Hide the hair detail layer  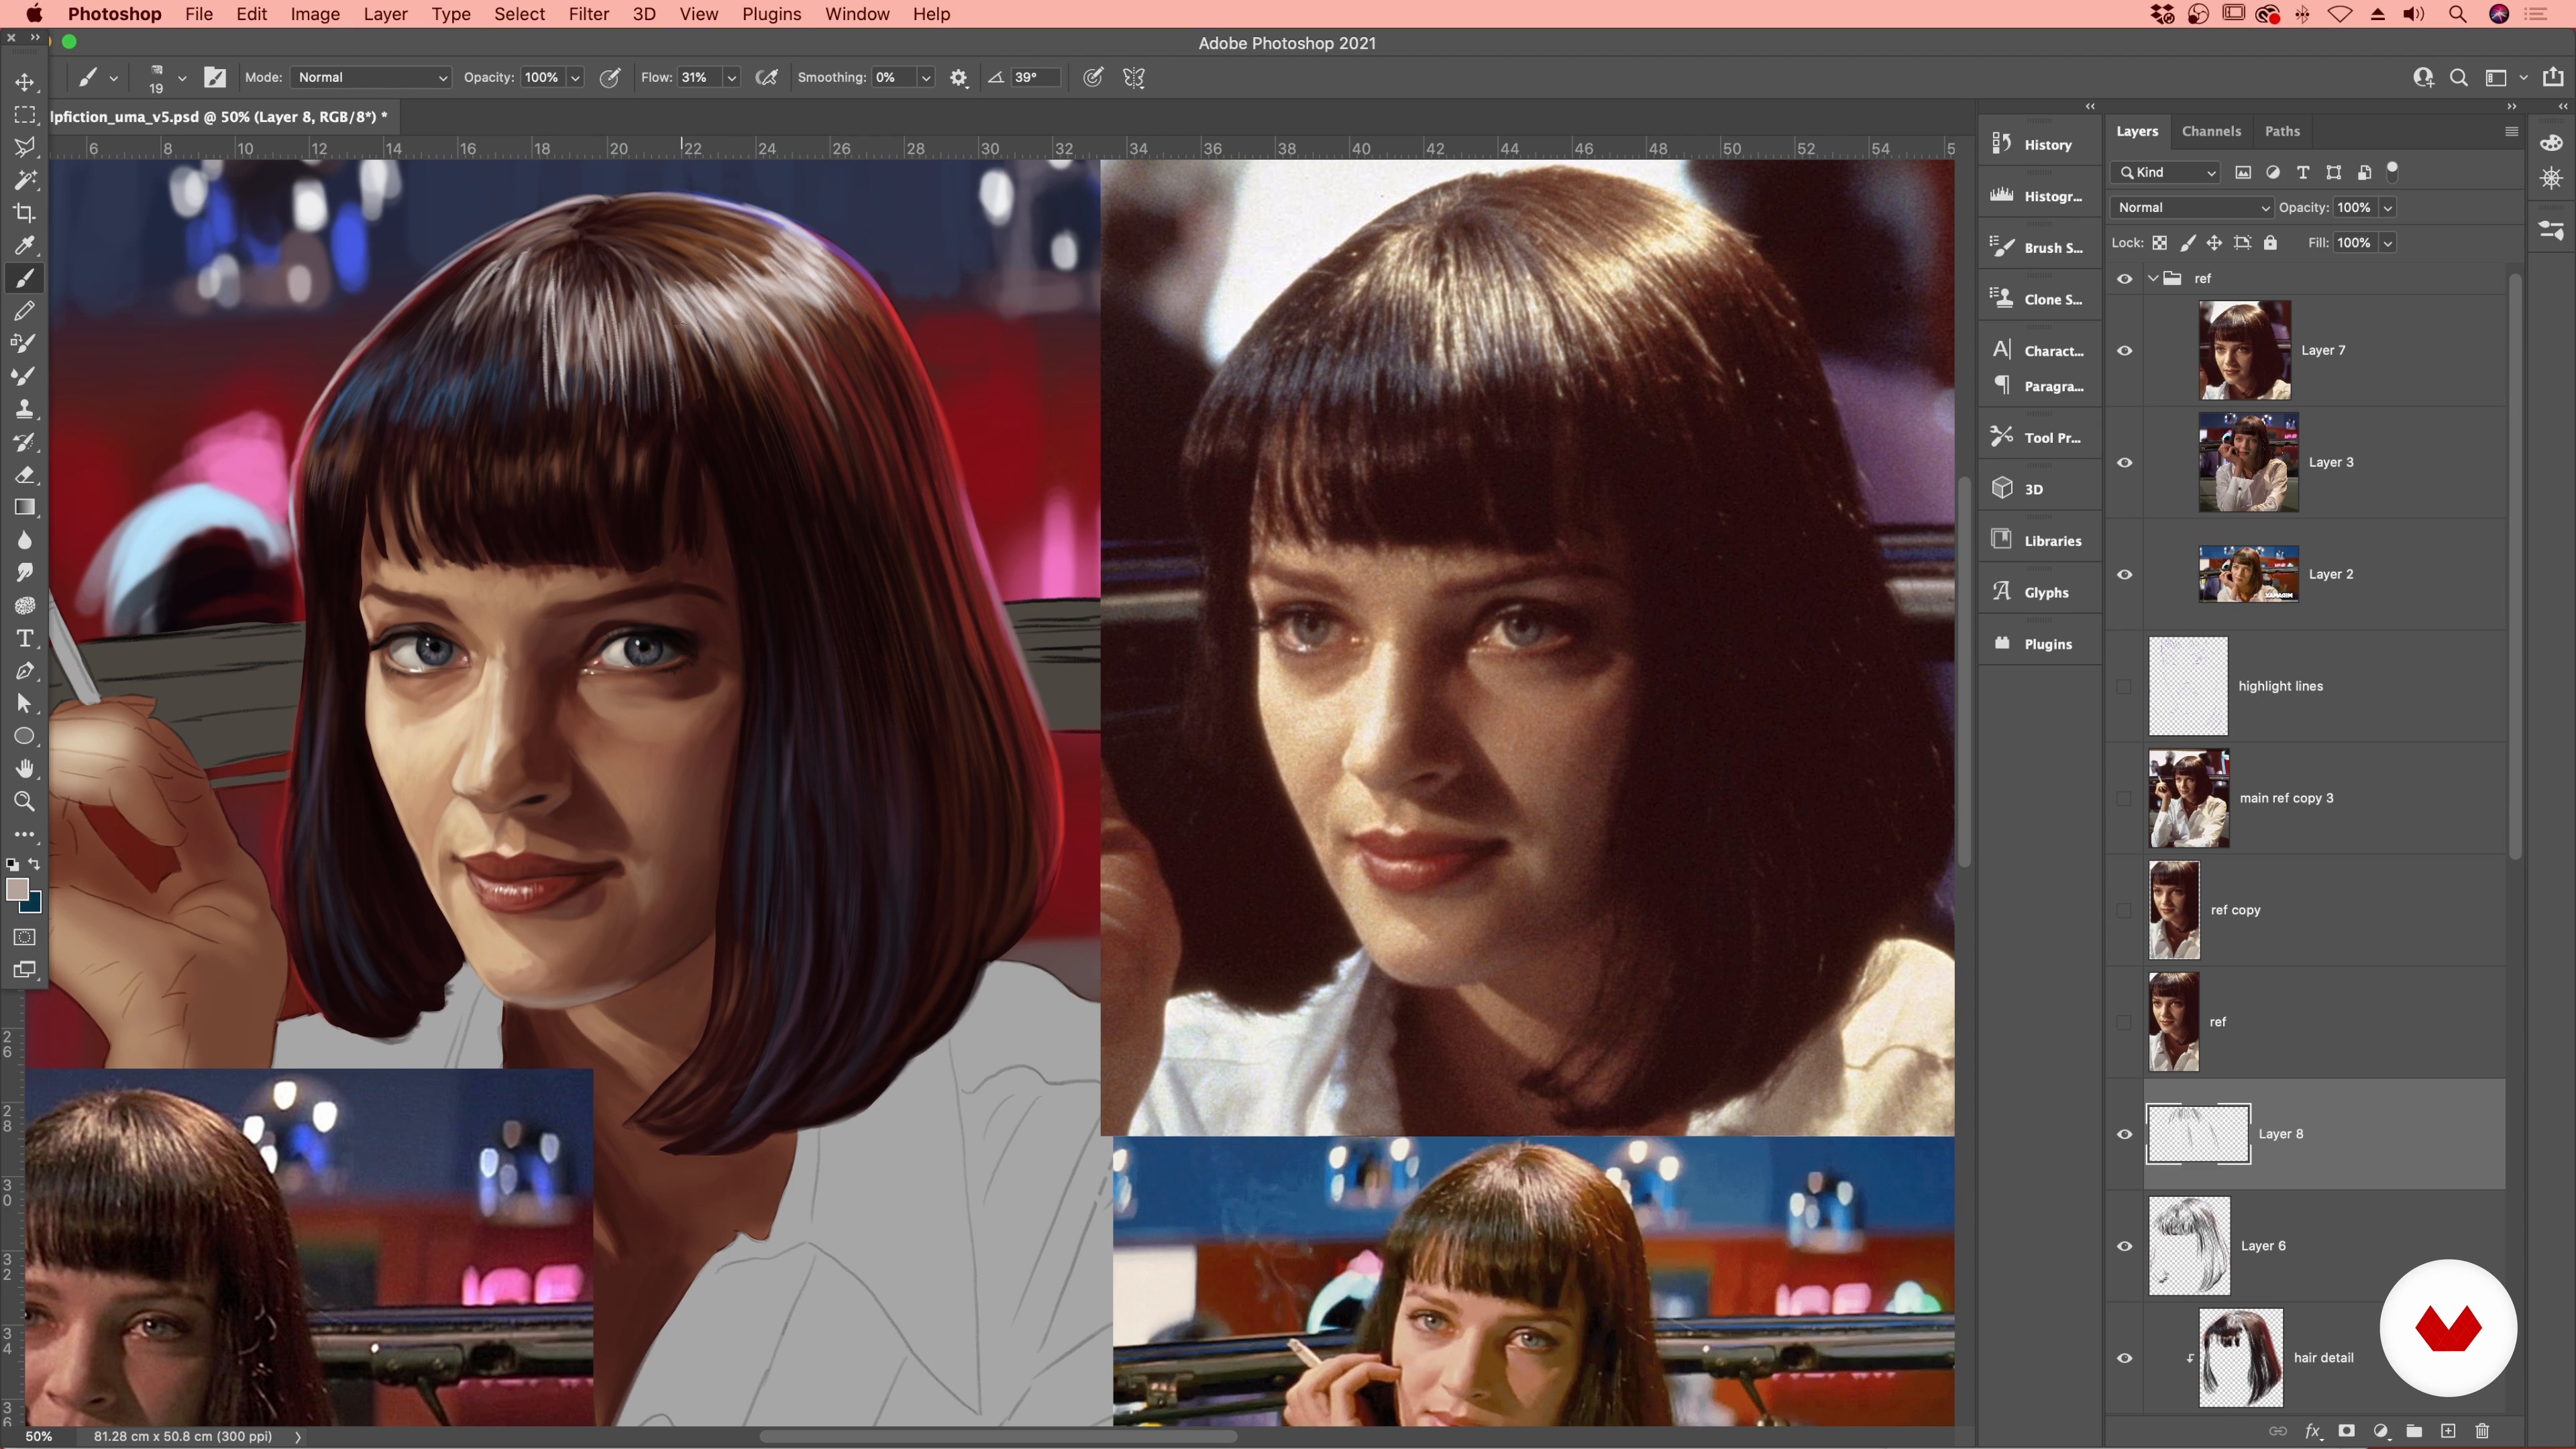(2124, 1359)
